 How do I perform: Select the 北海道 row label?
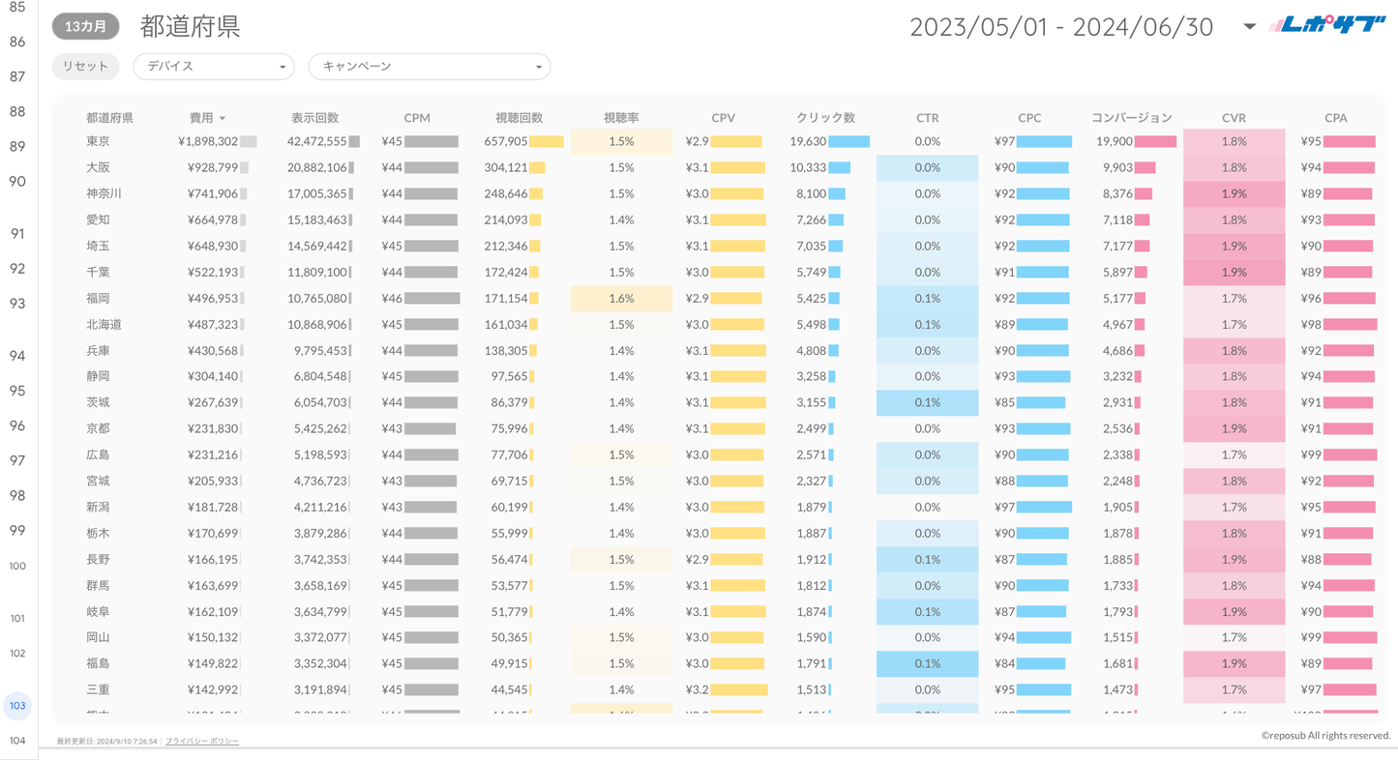tap(104, 324)
